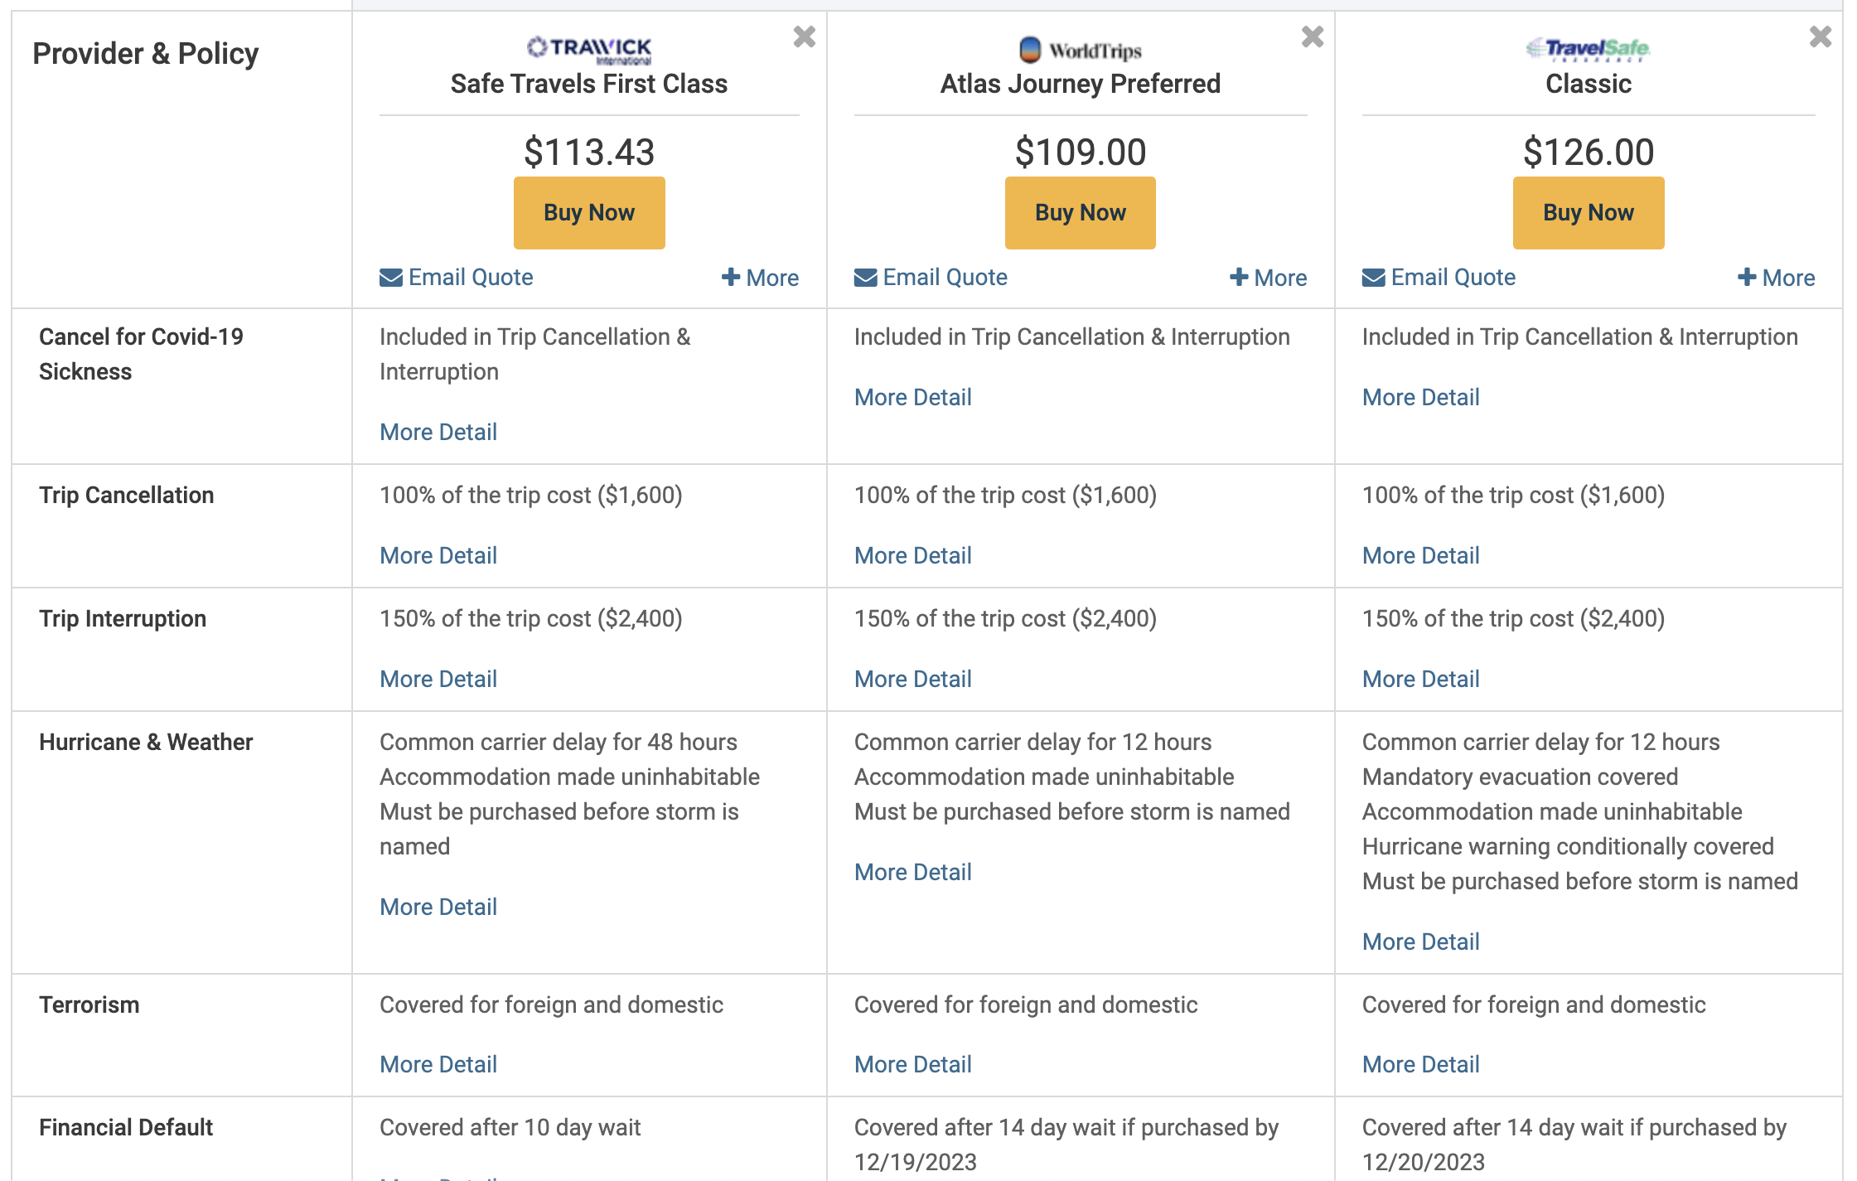Viewport: 1857px width, 1181px height.
Task: Click the Trip Cancellation row label
Action: (x=127, y=495)
